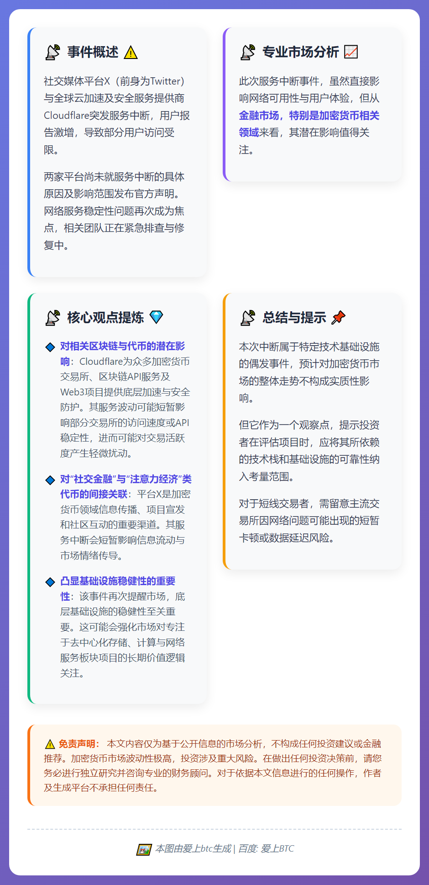Click the diamond gem icon after 核心观点提炼

(157, 317)
